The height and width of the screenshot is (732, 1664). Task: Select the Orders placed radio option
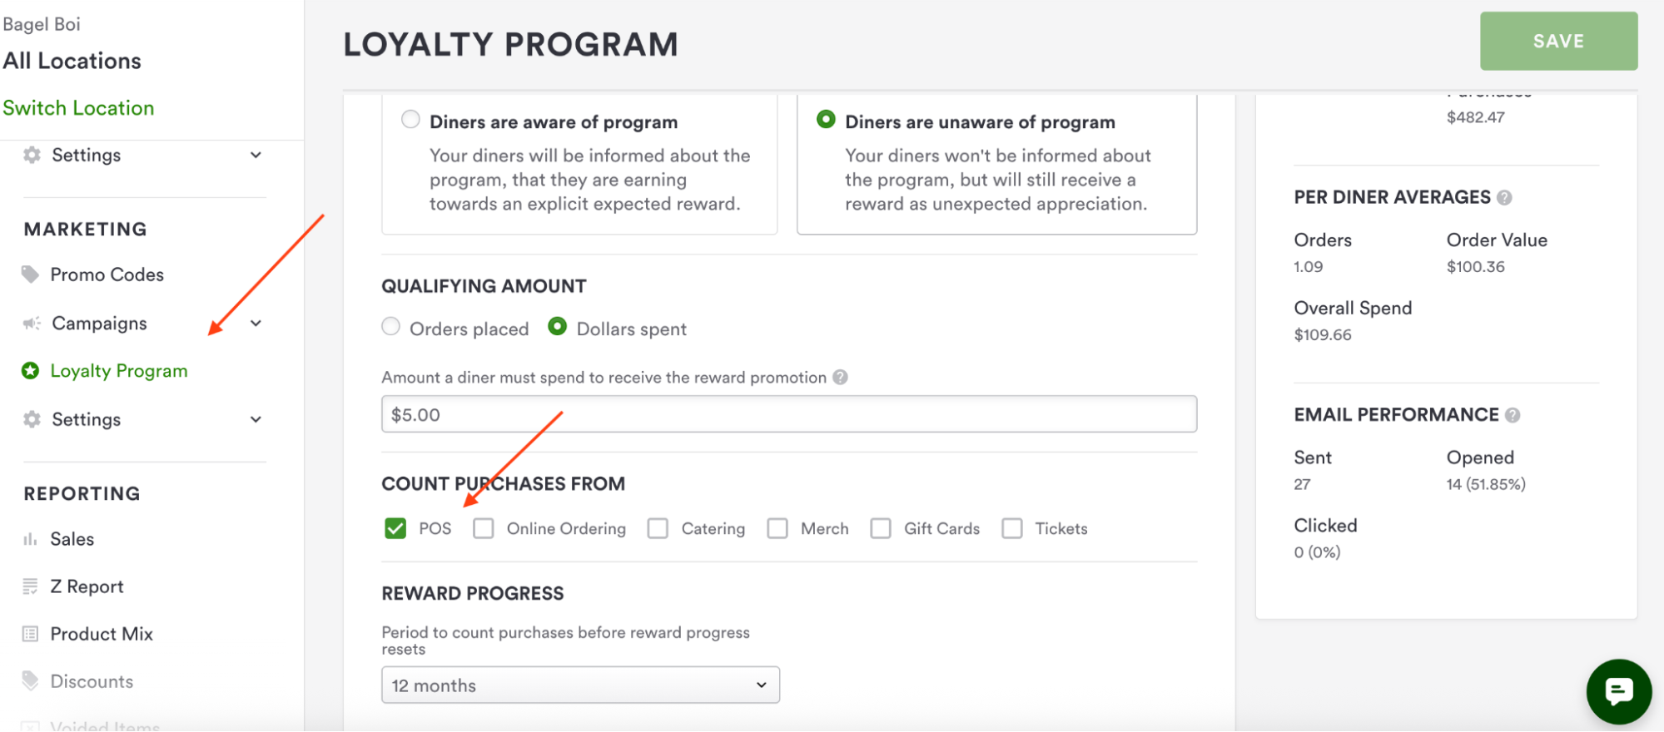tap(391, 327)
